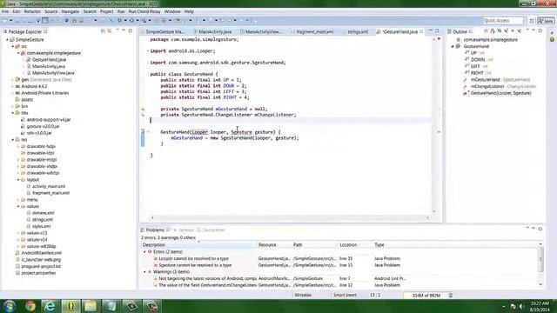Click the green Run toolbar icon
Image resolution: width=557 pixels, height=313 pixels.
click(131, 21)
